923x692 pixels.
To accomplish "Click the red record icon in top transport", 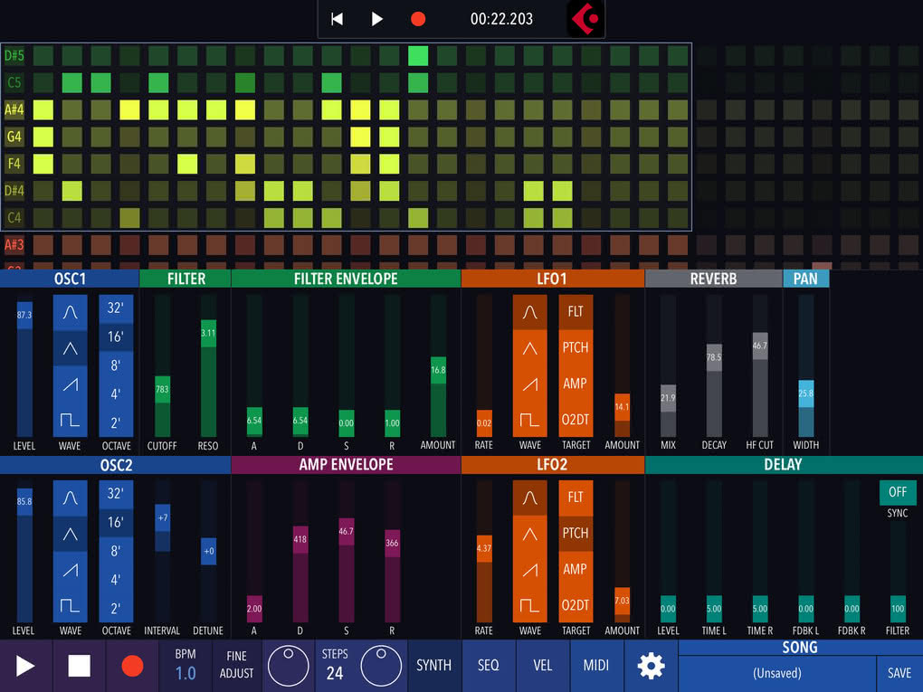I will [418, 19].
